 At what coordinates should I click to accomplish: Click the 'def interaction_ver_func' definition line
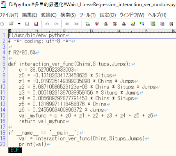click(70, 64)
